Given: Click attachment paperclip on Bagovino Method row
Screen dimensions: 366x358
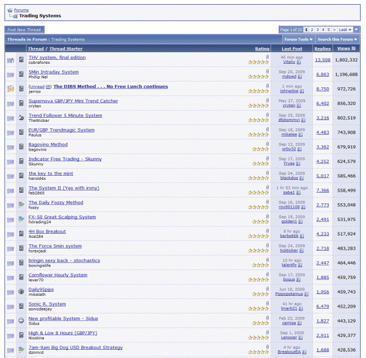Looking at the screenshot, I should click(x=268, y=144).
